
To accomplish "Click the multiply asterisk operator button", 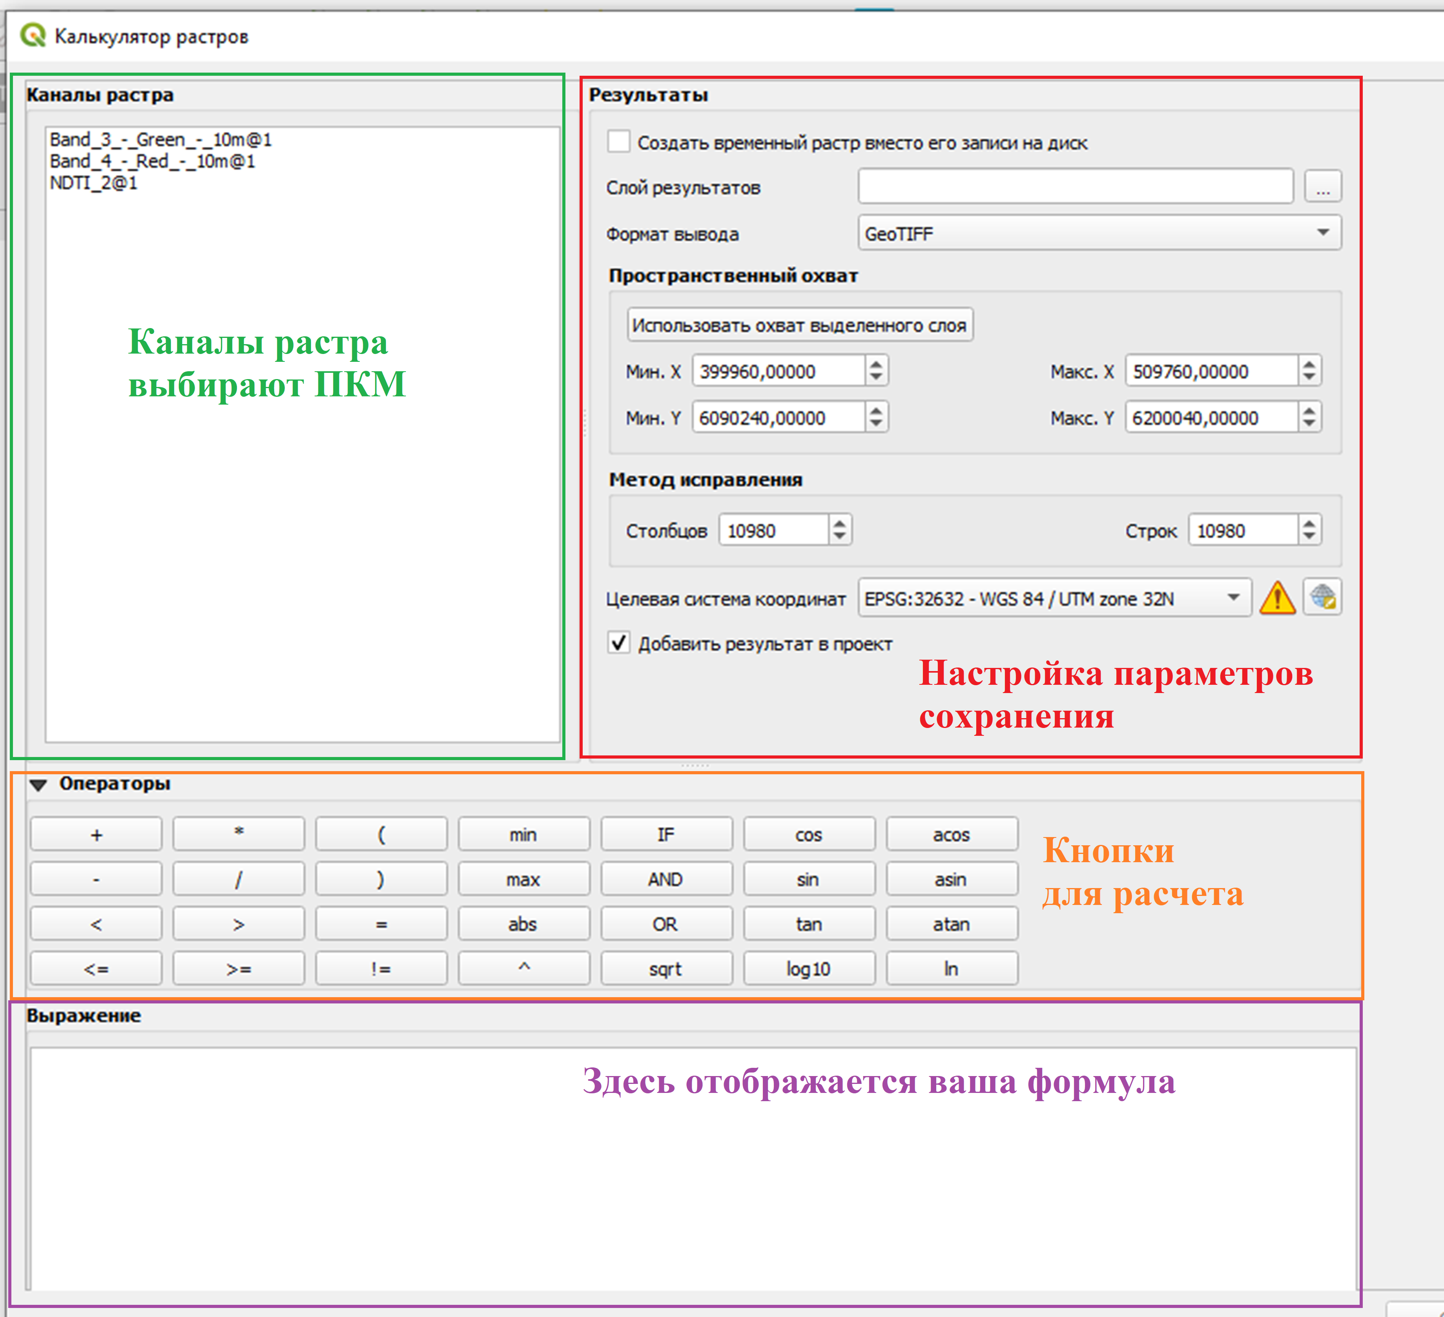I will (x=239, y=834).
